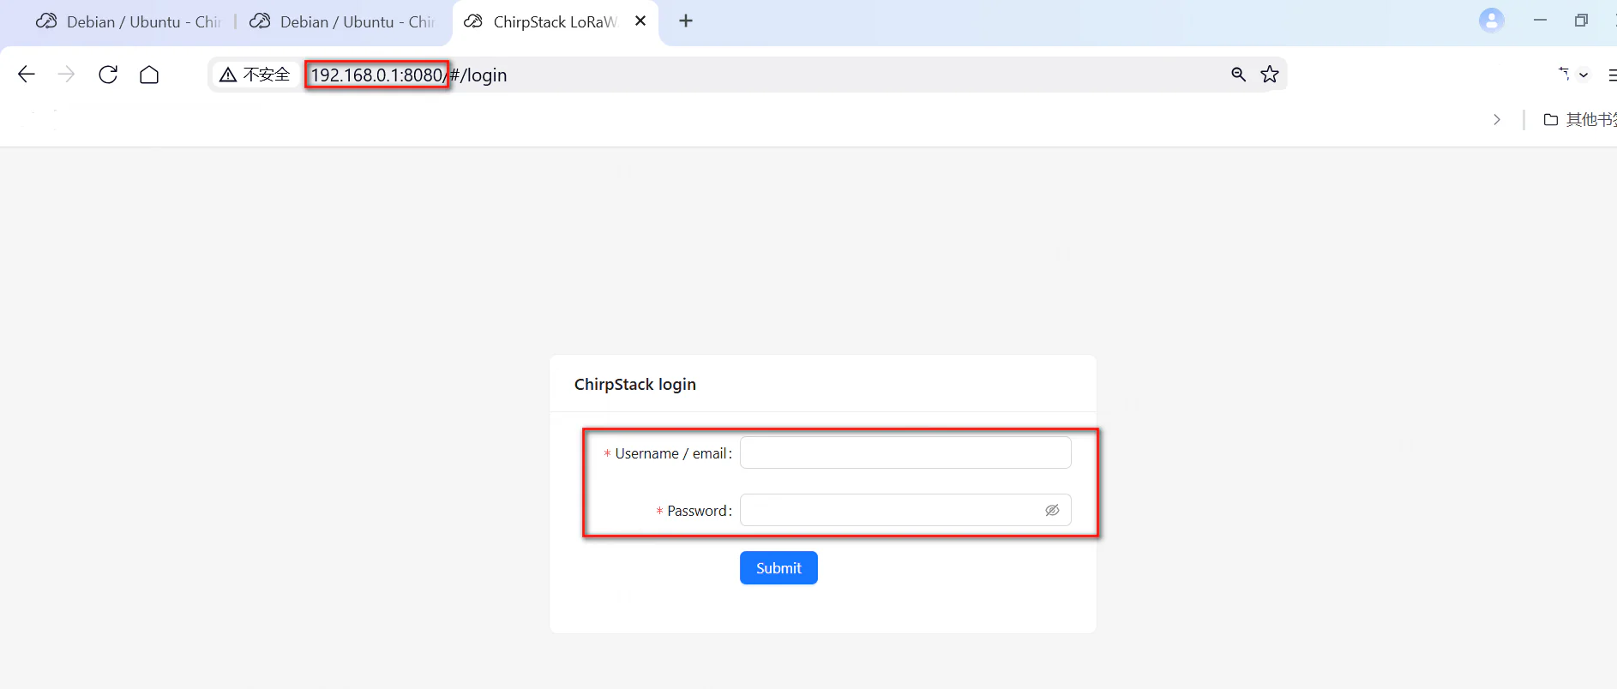Switch to the first Debian / Ubuntu tab
The width and height of the screenshot is (1617, 689).
pyautogui.click(x=129, y=21)
